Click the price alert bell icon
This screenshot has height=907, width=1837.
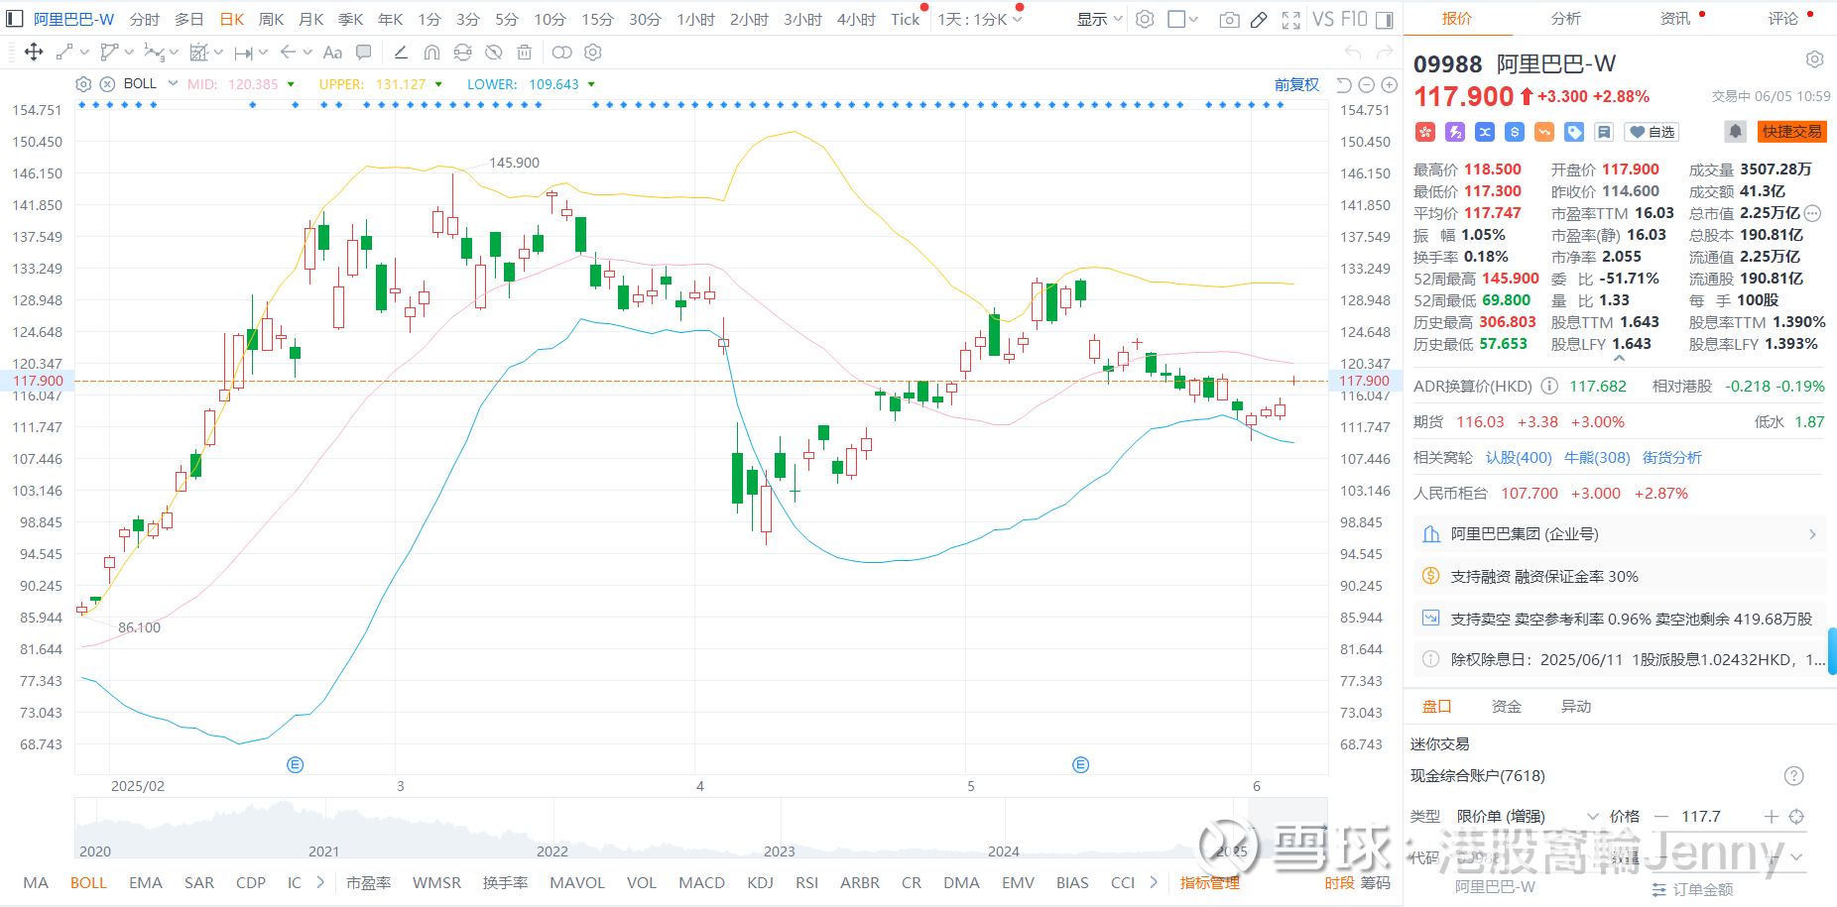click(1734, 131)
